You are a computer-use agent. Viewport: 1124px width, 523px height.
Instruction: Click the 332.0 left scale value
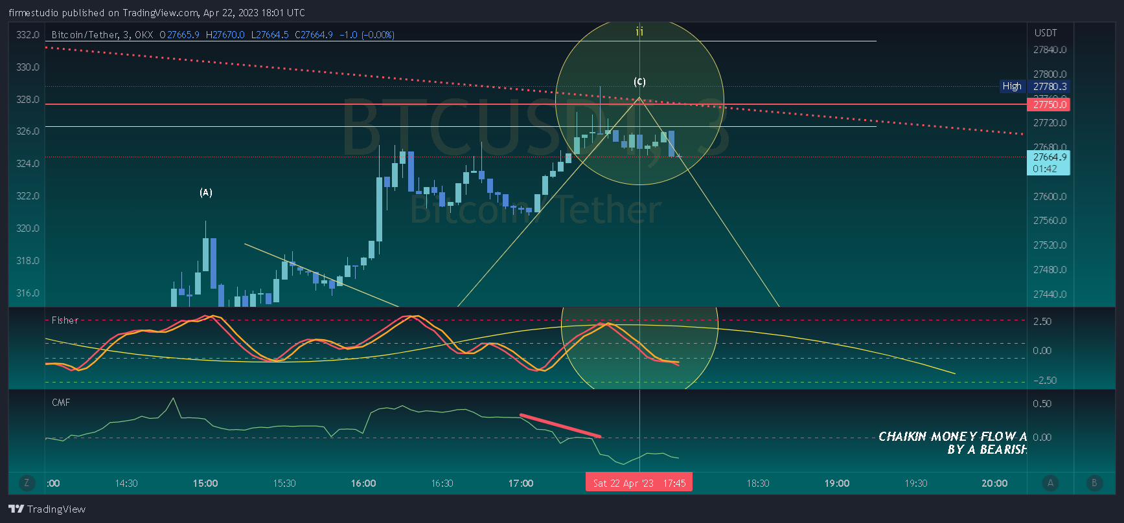(x=28, y=35)
